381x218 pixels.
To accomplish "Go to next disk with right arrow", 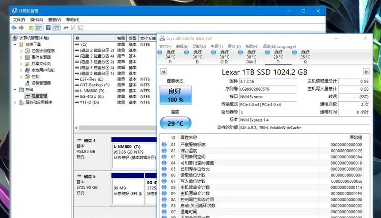I will (366, 72).
